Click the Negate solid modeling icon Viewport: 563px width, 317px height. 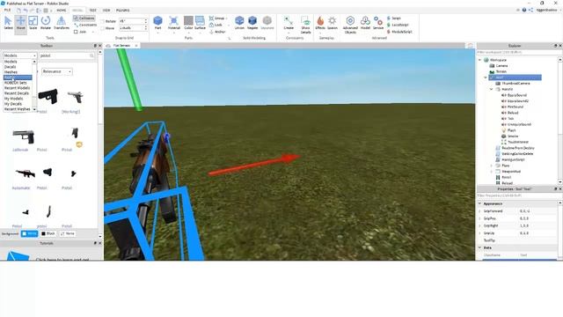252,23
